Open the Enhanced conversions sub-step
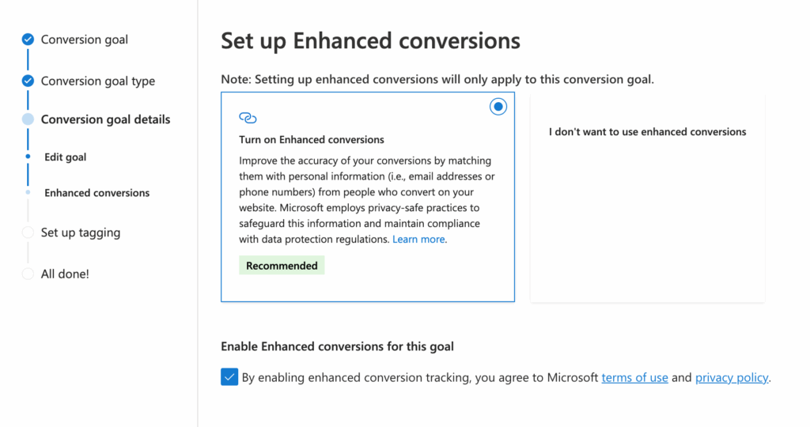 pos(97,193)
